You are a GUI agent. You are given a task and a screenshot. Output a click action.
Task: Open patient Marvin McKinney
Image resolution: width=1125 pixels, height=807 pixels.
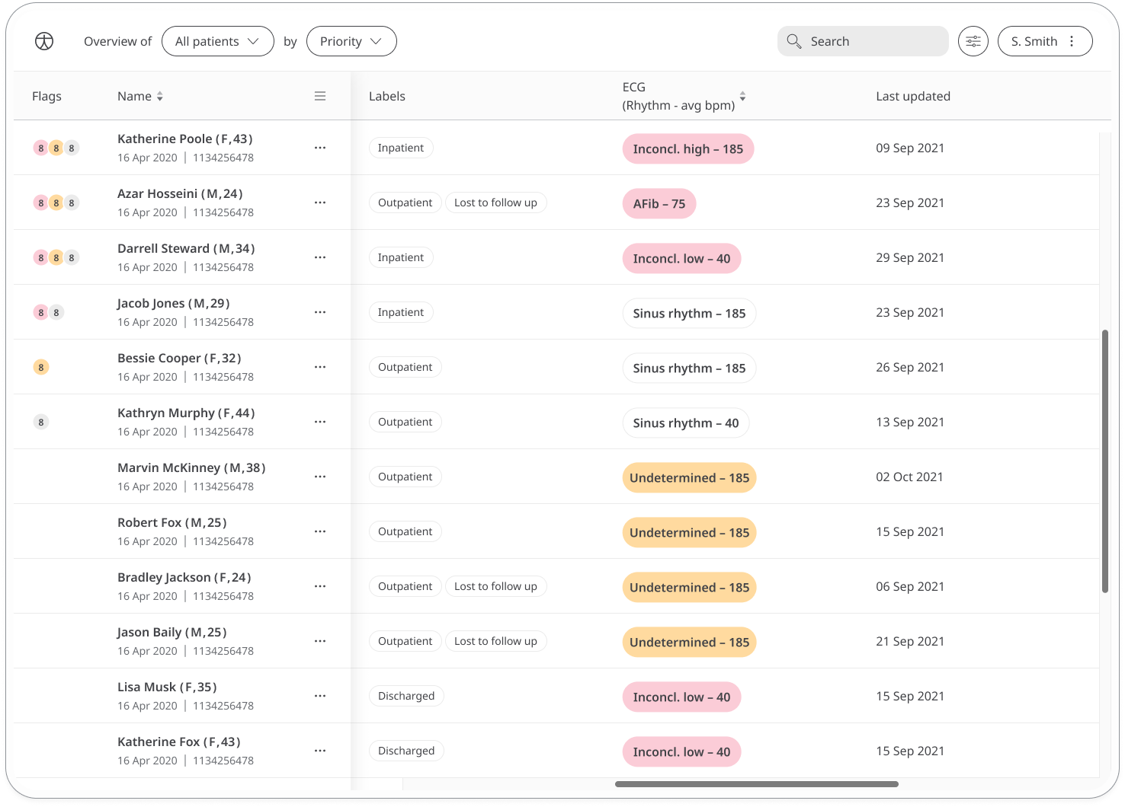point(192,467)
